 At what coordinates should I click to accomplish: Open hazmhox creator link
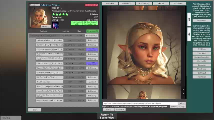[202, 53]
